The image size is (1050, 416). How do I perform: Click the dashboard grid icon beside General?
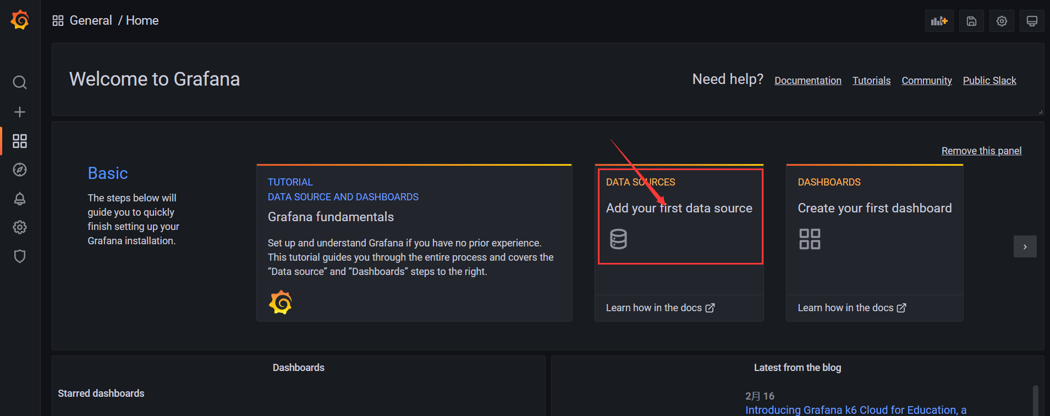point(58,21)
